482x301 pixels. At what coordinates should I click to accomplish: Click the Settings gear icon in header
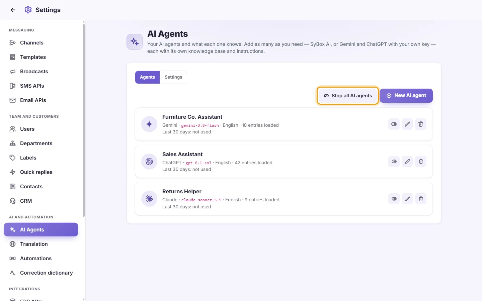click(28, 10)
